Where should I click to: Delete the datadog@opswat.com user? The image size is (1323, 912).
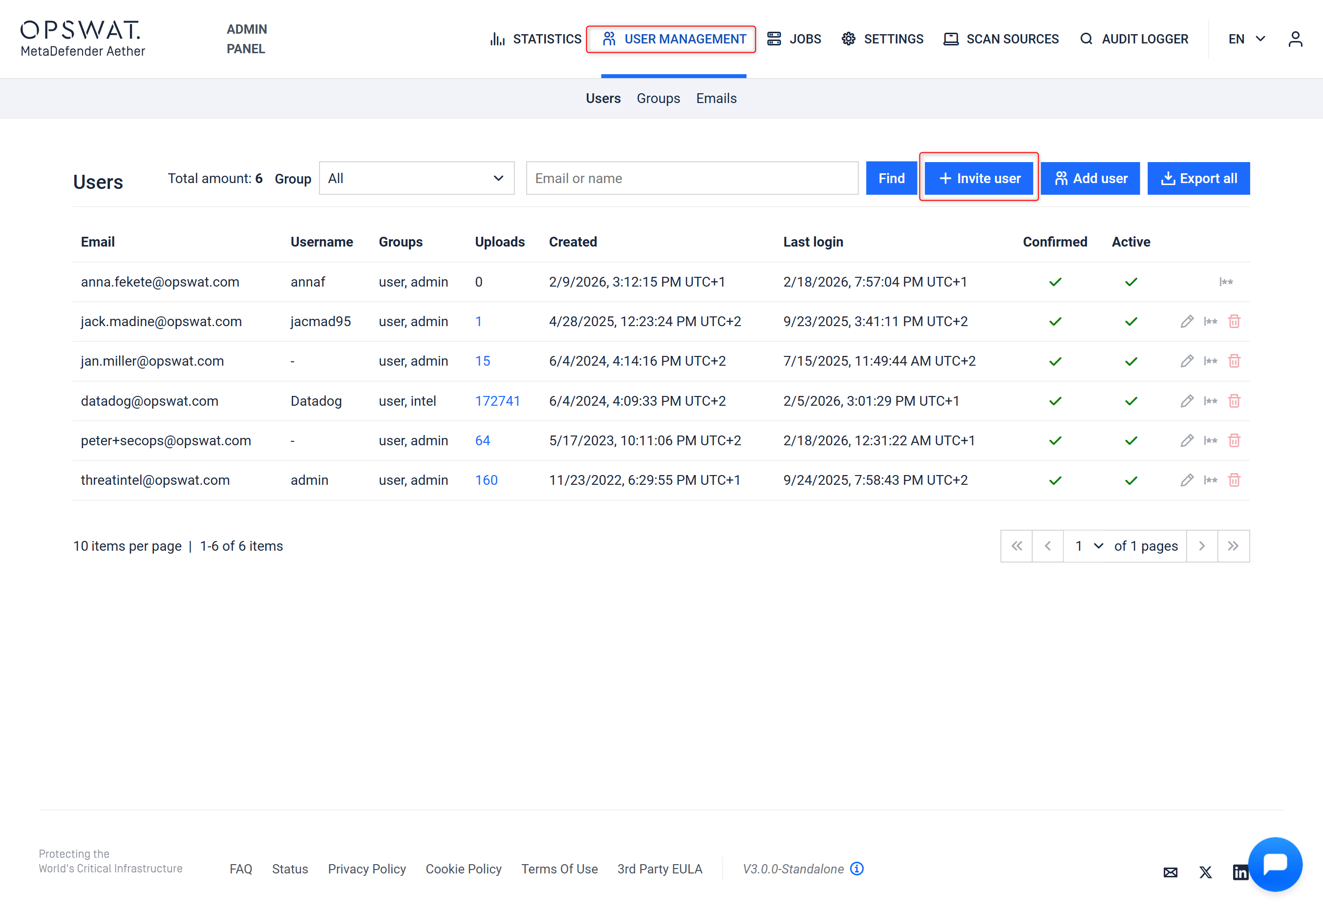1234,401
